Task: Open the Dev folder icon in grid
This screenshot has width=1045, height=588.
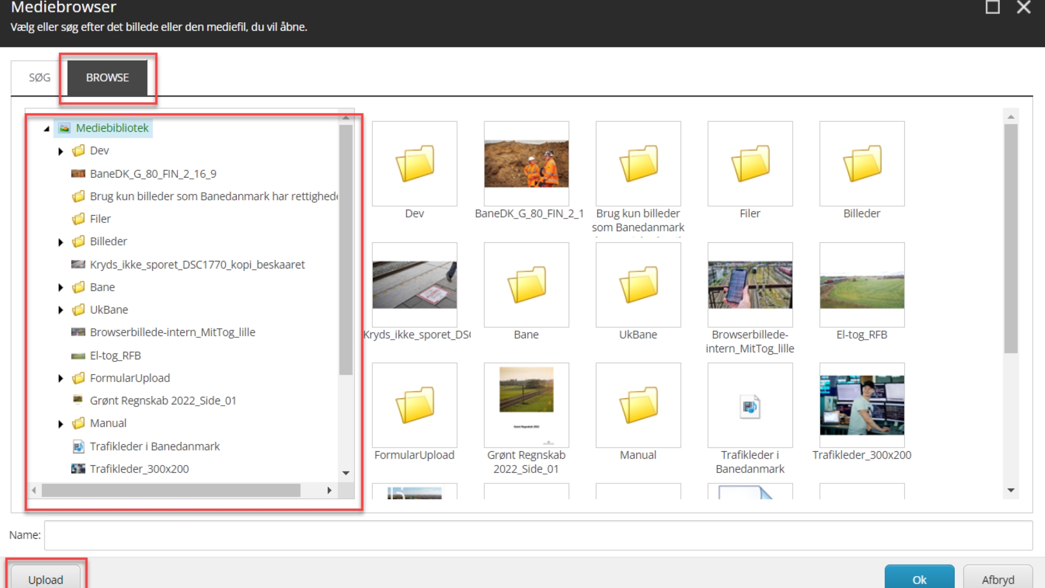Action: (x=414, y=163)
